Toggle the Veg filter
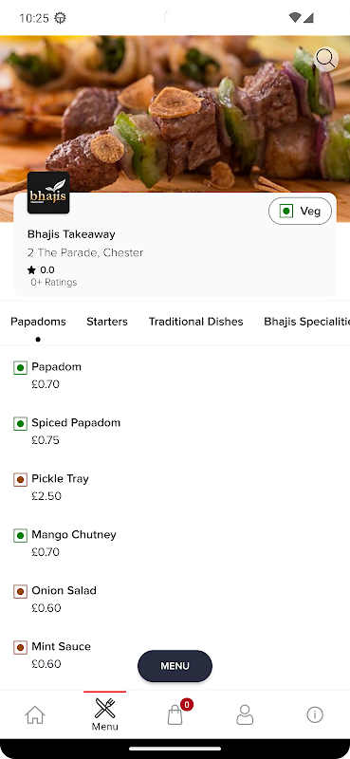This screenshot has height=759, width=350. click(x=300, y=211)
